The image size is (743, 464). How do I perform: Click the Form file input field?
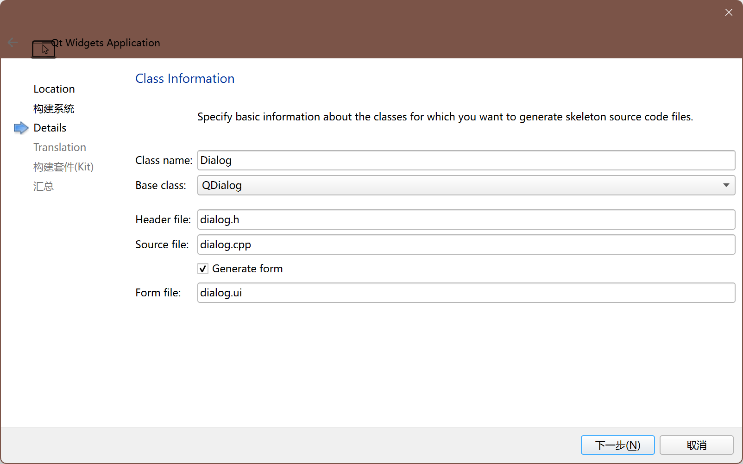tap(466, 293)
